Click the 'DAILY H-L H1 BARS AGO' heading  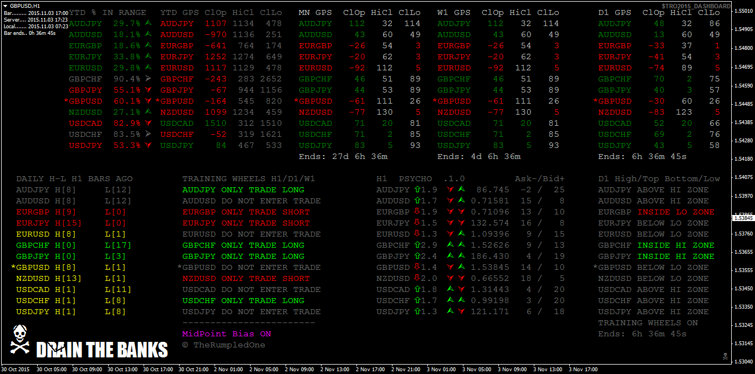(x=74, y=178)
